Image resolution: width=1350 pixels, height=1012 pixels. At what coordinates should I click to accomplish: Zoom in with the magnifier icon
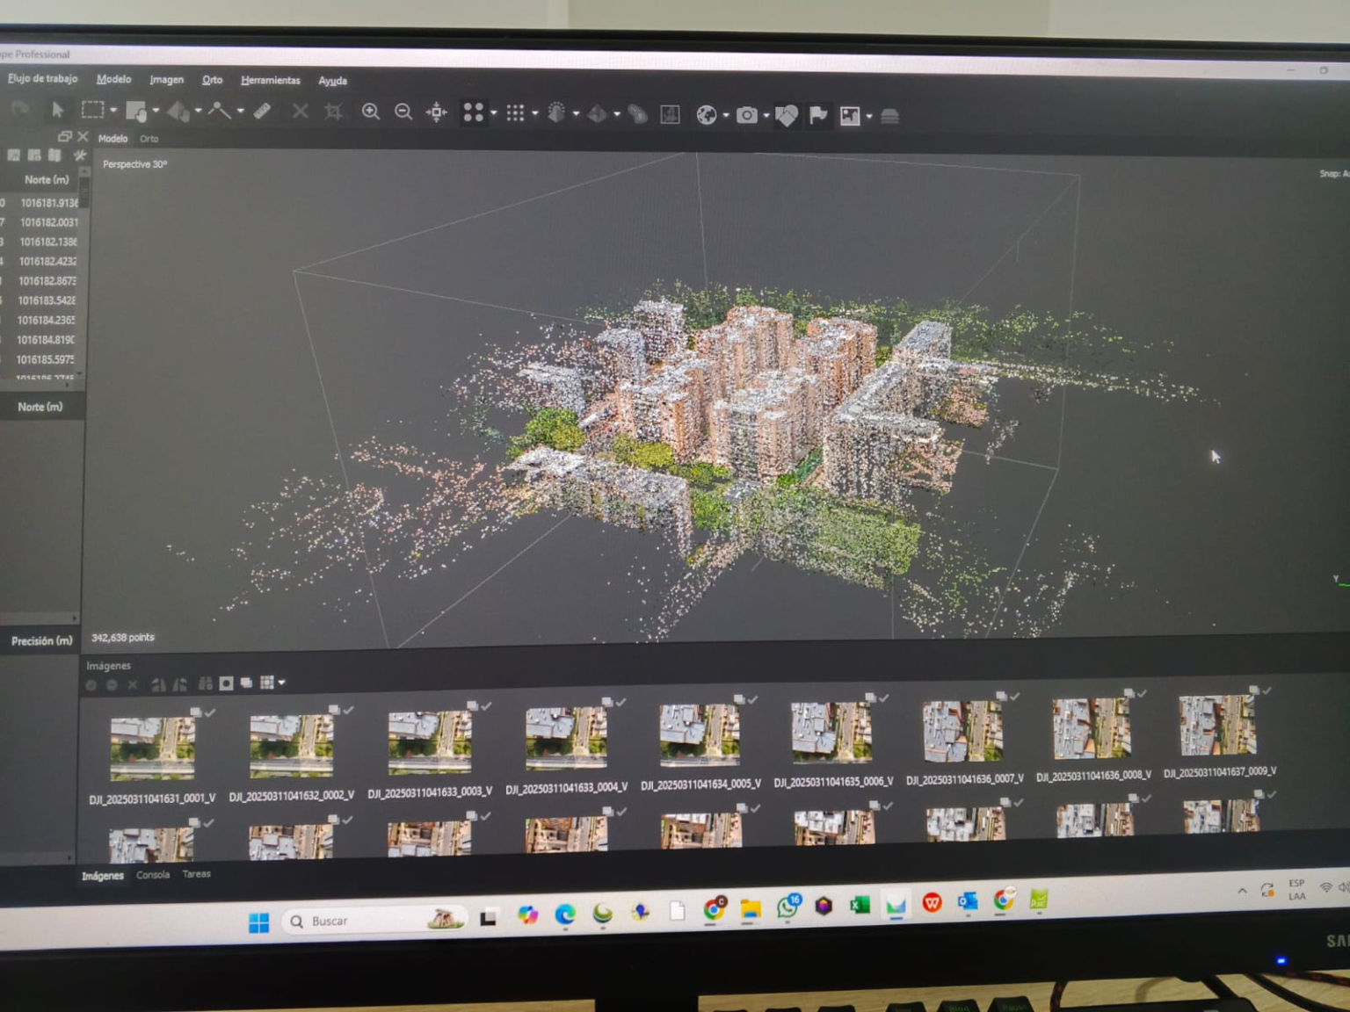click(x=372, y=111)
